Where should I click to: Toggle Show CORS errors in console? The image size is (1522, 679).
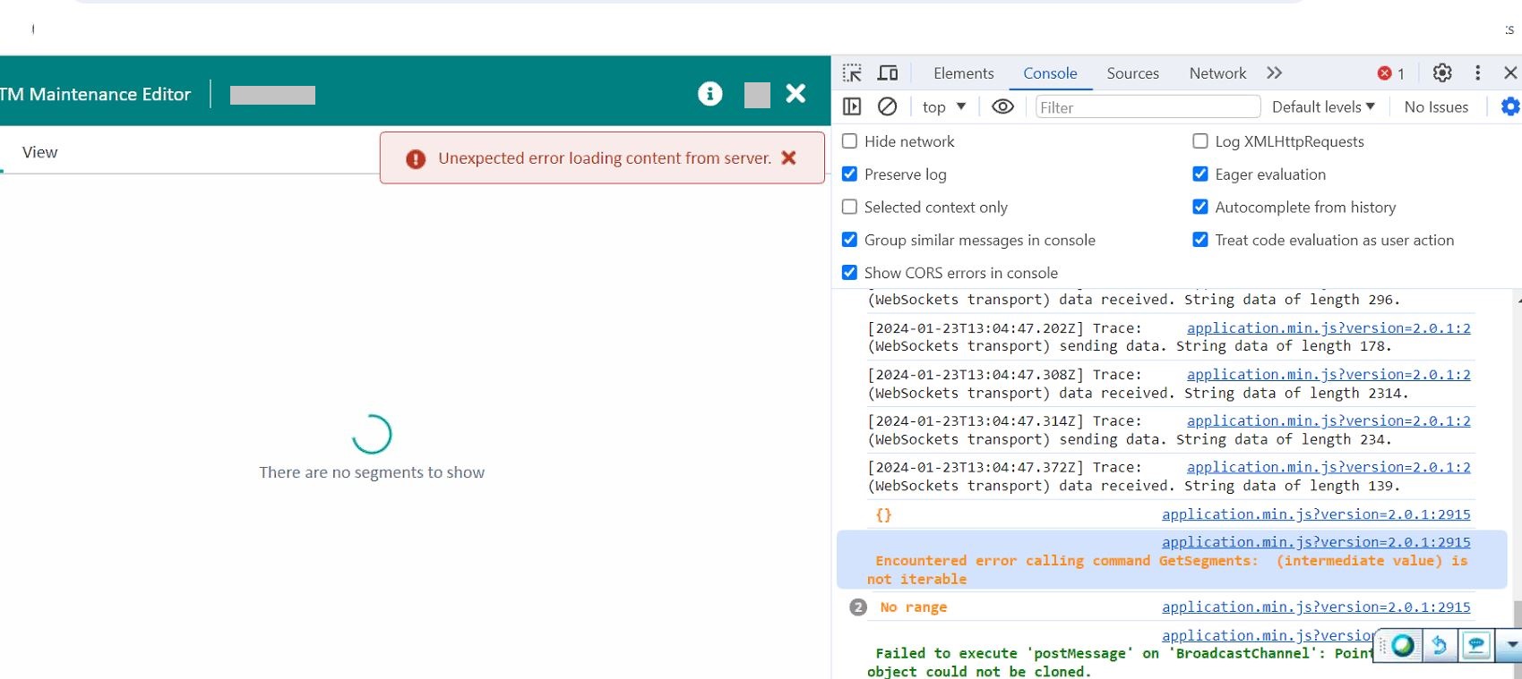[x=849, y=273]
